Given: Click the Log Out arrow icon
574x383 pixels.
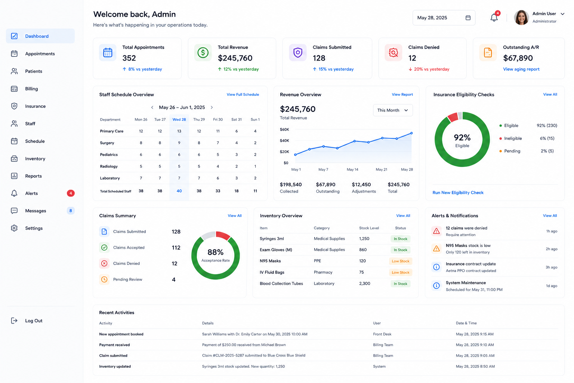Looking at the screenshot, I should tap(14, 321).
